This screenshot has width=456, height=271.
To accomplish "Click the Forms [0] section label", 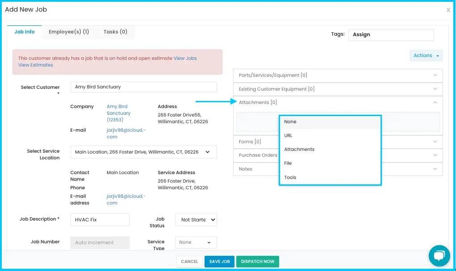I will click(250, 142).
